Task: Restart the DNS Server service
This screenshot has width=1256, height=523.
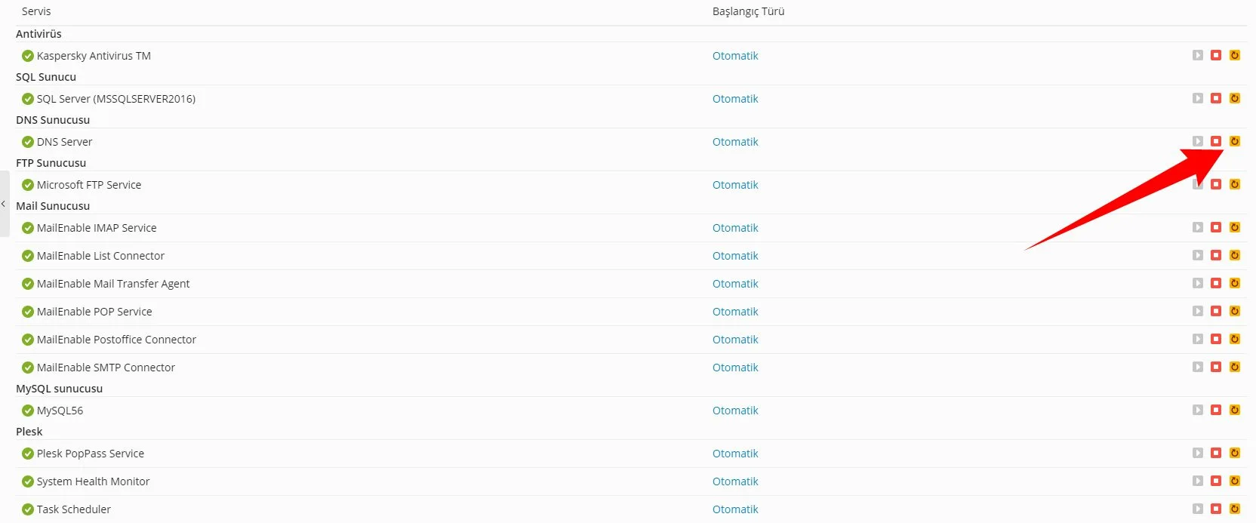Action: 1235,141
